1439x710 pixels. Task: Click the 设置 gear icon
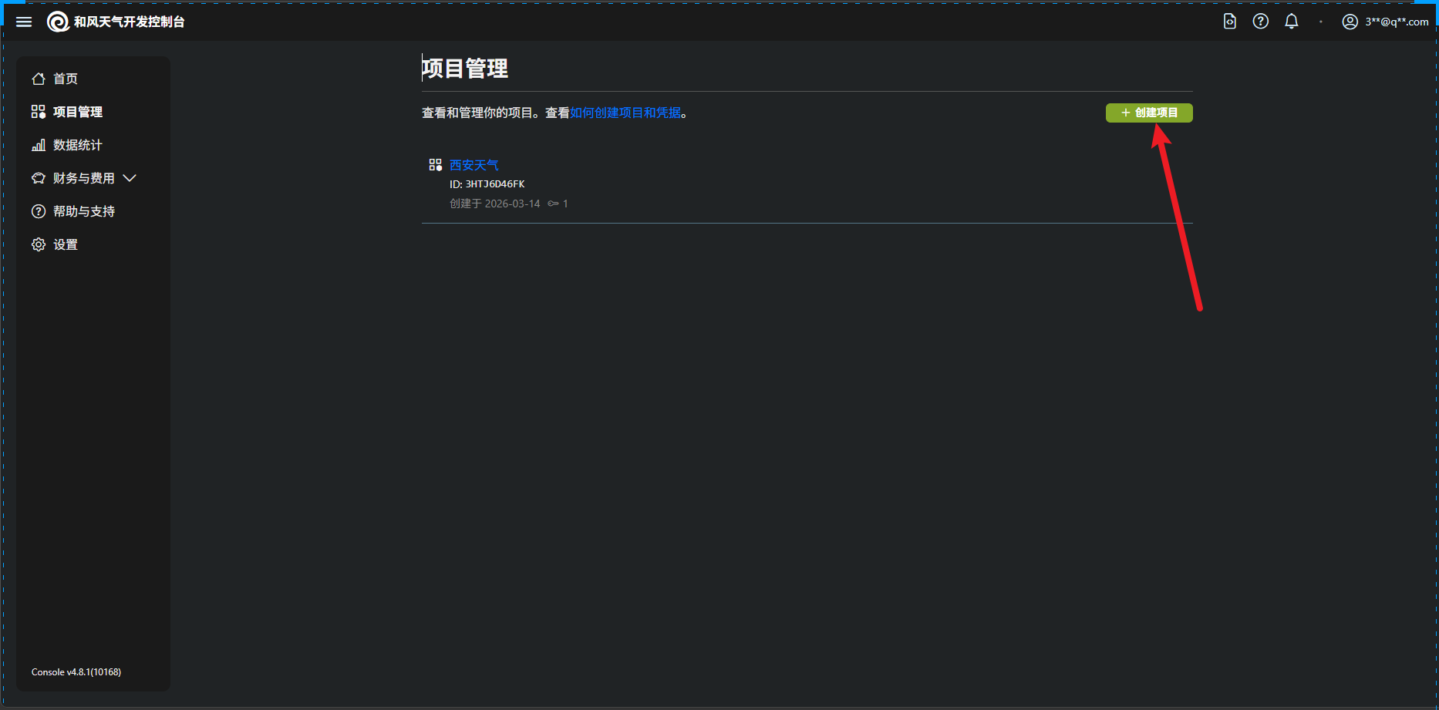(x=39, y=244)
